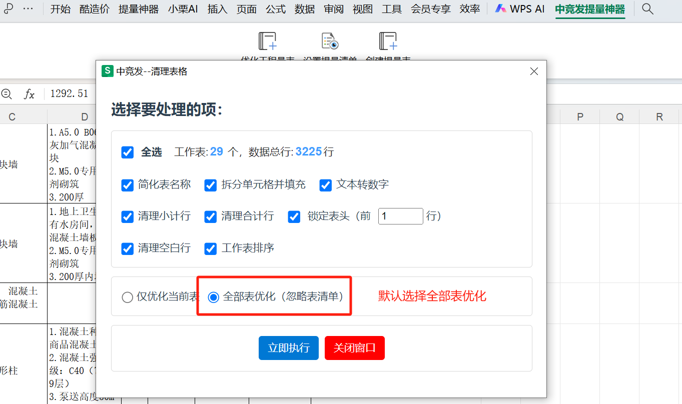Select column P header
The height and width of the screenshot is (404, 682).
tap(580, 116)
